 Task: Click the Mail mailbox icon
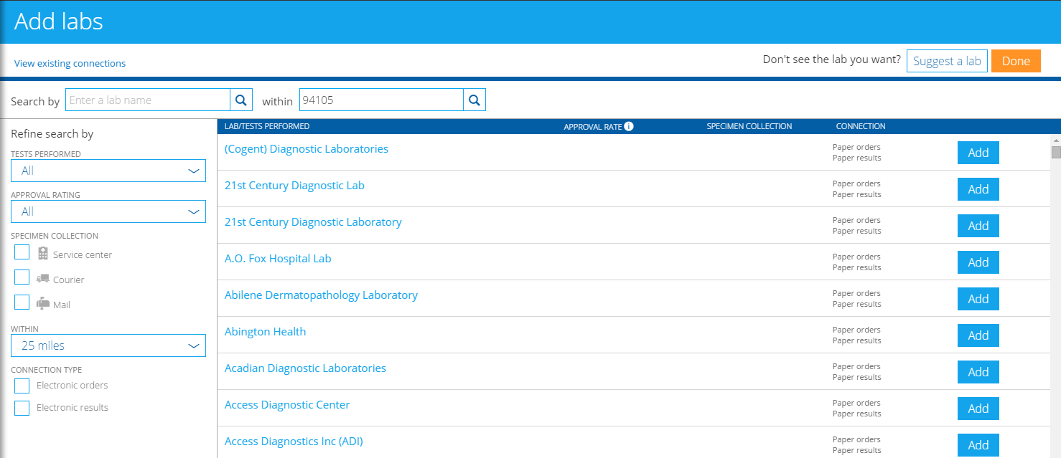43,303
